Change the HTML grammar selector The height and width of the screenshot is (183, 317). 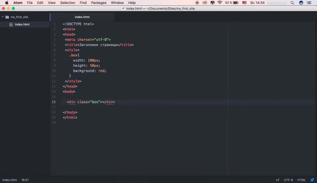click(301, 180)
